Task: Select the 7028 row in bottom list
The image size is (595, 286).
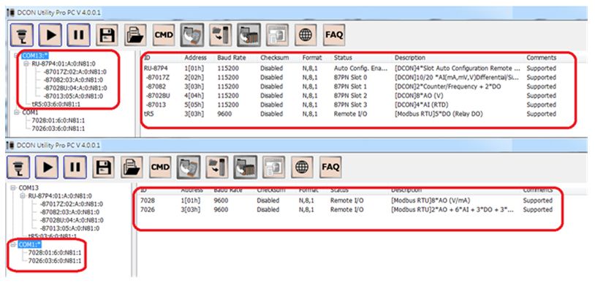Action: 346,200
